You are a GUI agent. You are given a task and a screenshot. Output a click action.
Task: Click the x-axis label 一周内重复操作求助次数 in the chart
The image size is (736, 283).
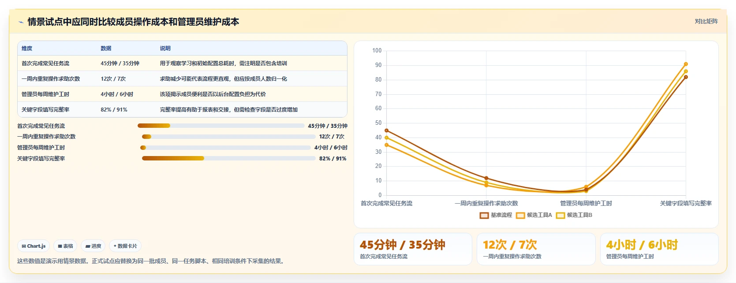486,203
